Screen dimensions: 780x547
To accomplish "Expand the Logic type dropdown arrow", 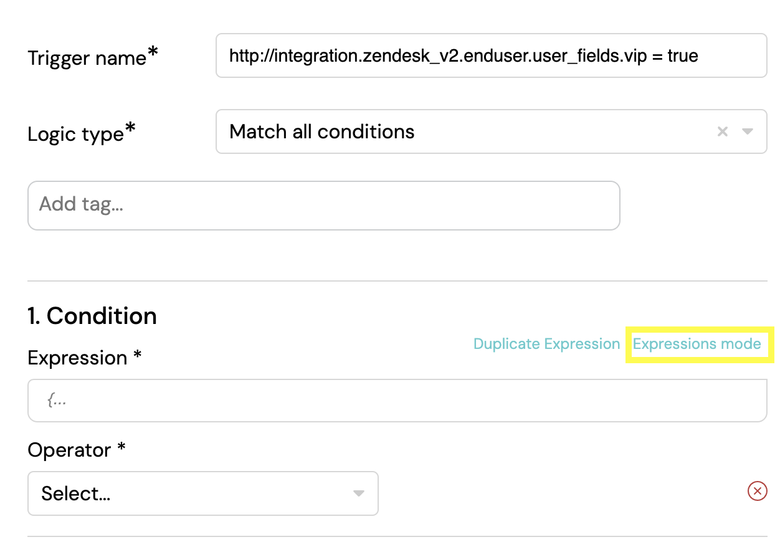I will 748,131.
